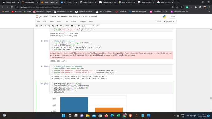
Task: Go back in browser history
Action: coord(3,7)
